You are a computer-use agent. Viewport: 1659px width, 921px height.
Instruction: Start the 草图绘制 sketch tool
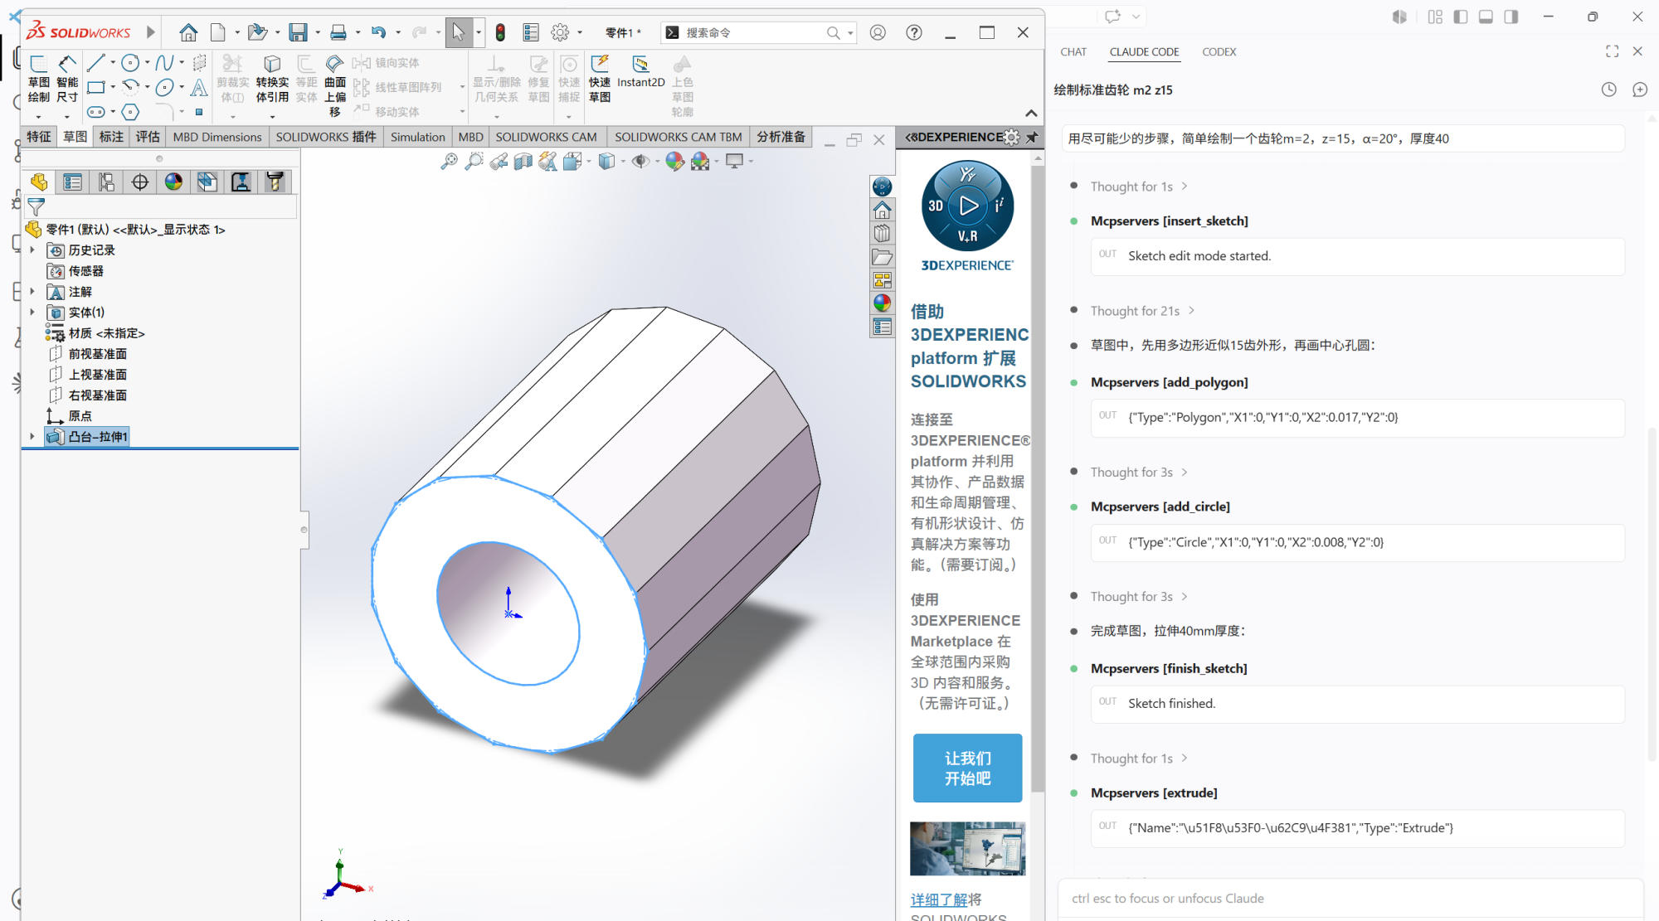(39, 80)
